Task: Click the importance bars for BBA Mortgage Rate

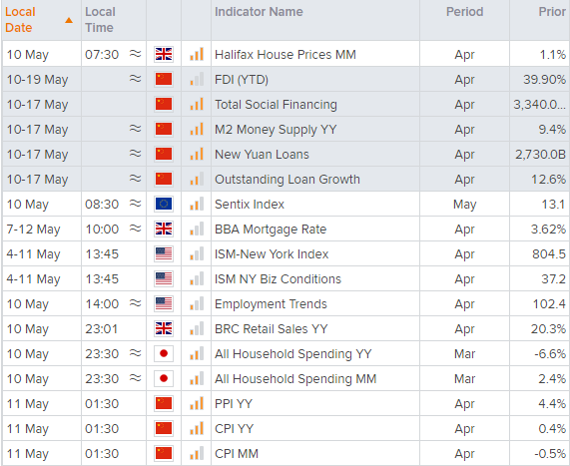Action: [x=197, y=229]
